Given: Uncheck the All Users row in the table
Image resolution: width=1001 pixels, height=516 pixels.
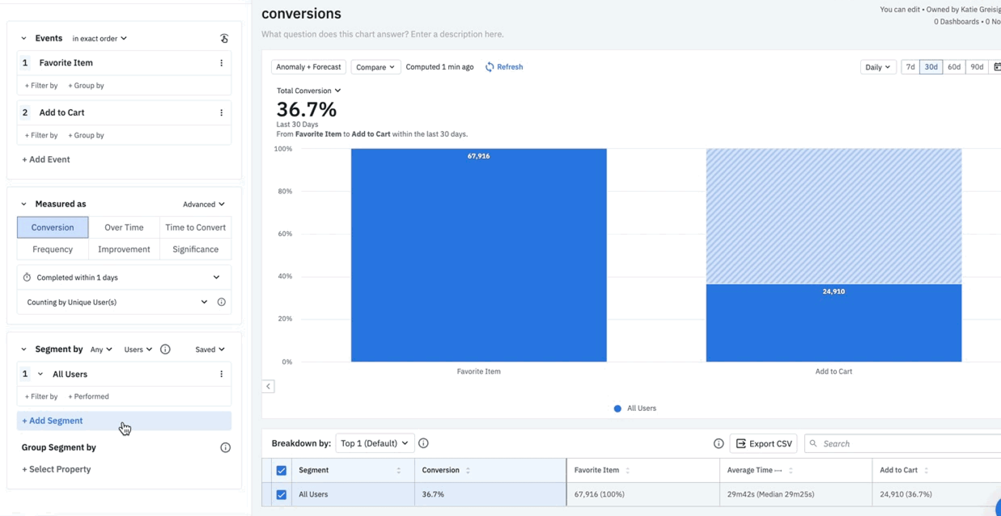Looking at the screenshot, I should 281,494.
